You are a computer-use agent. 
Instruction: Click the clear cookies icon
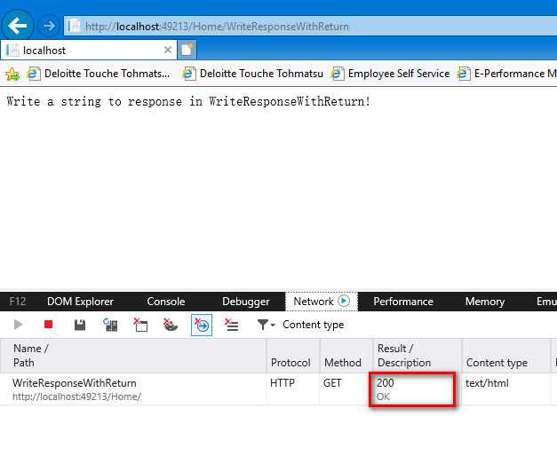point(171,325)
